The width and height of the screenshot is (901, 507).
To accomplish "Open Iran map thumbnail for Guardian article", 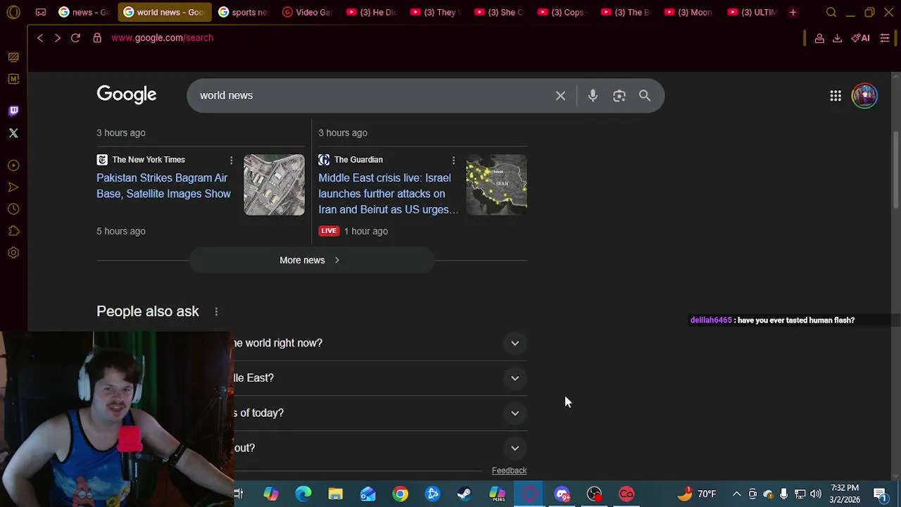I will click(x=496, y=184).
